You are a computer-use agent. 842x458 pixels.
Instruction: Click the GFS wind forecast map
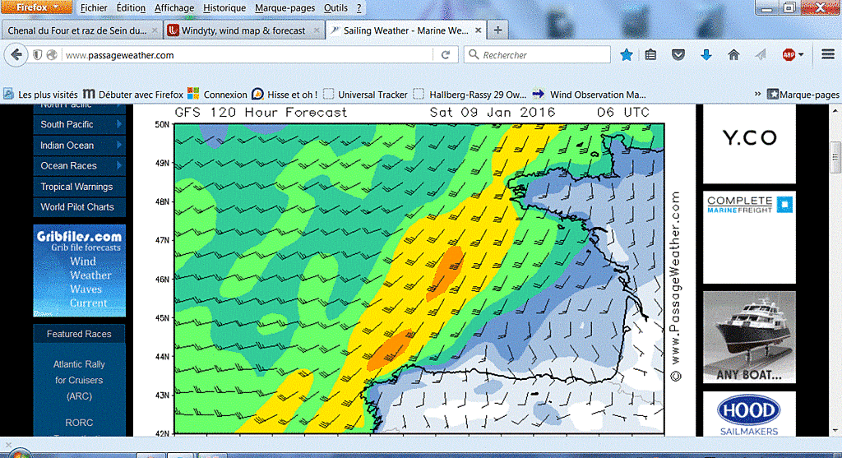[x=419, y=279]
